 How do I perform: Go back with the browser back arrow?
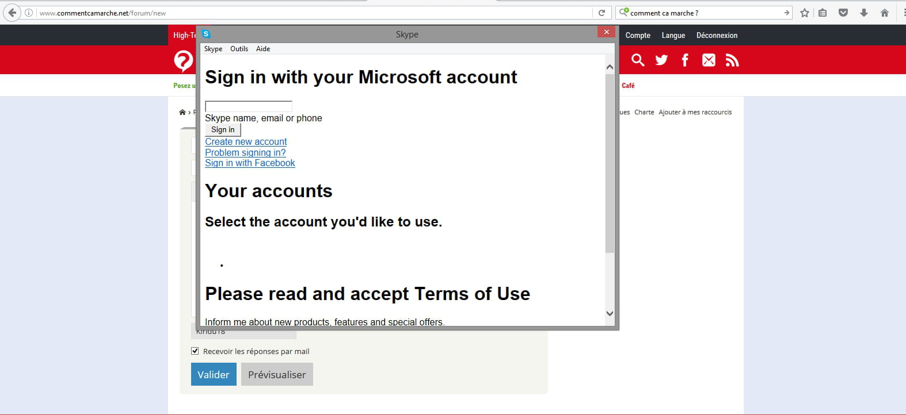click(x=12, y=13)
